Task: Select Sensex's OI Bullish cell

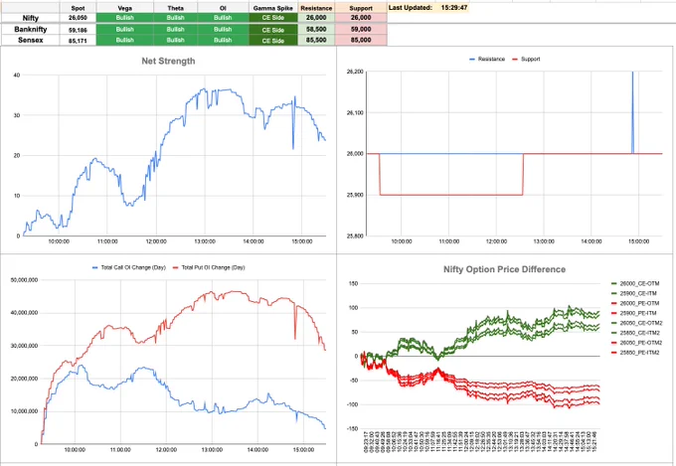Action: pyautogui.click(x=223, y=40)
